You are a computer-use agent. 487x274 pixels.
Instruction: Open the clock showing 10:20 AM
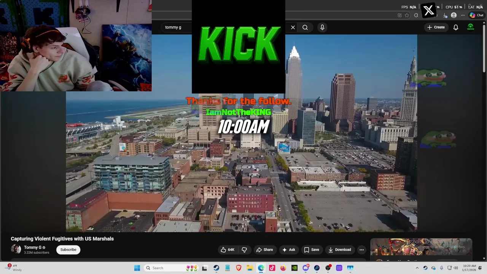(x=469, y=268)
